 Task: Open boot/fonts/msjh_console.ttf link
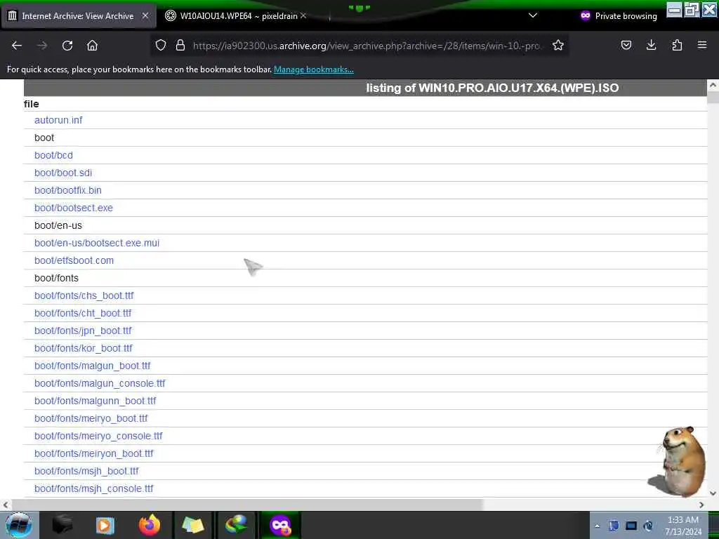pos(93,488)
